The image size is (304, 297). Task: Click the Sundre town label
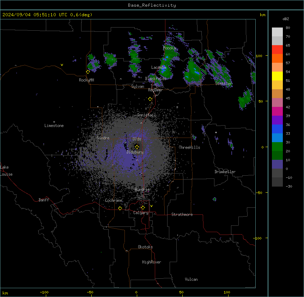[103, 138]
